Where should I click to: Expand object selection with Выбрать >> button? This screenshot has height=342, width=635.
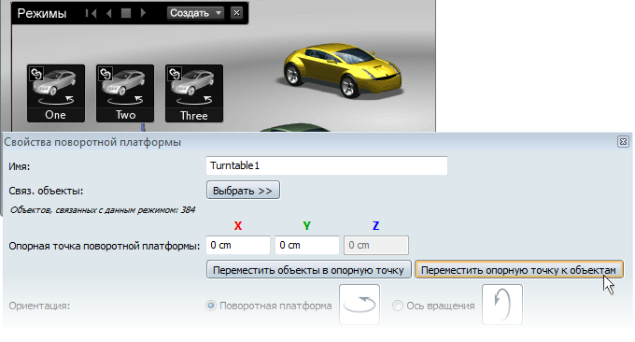pyautogui.click(x=243, y=191)
